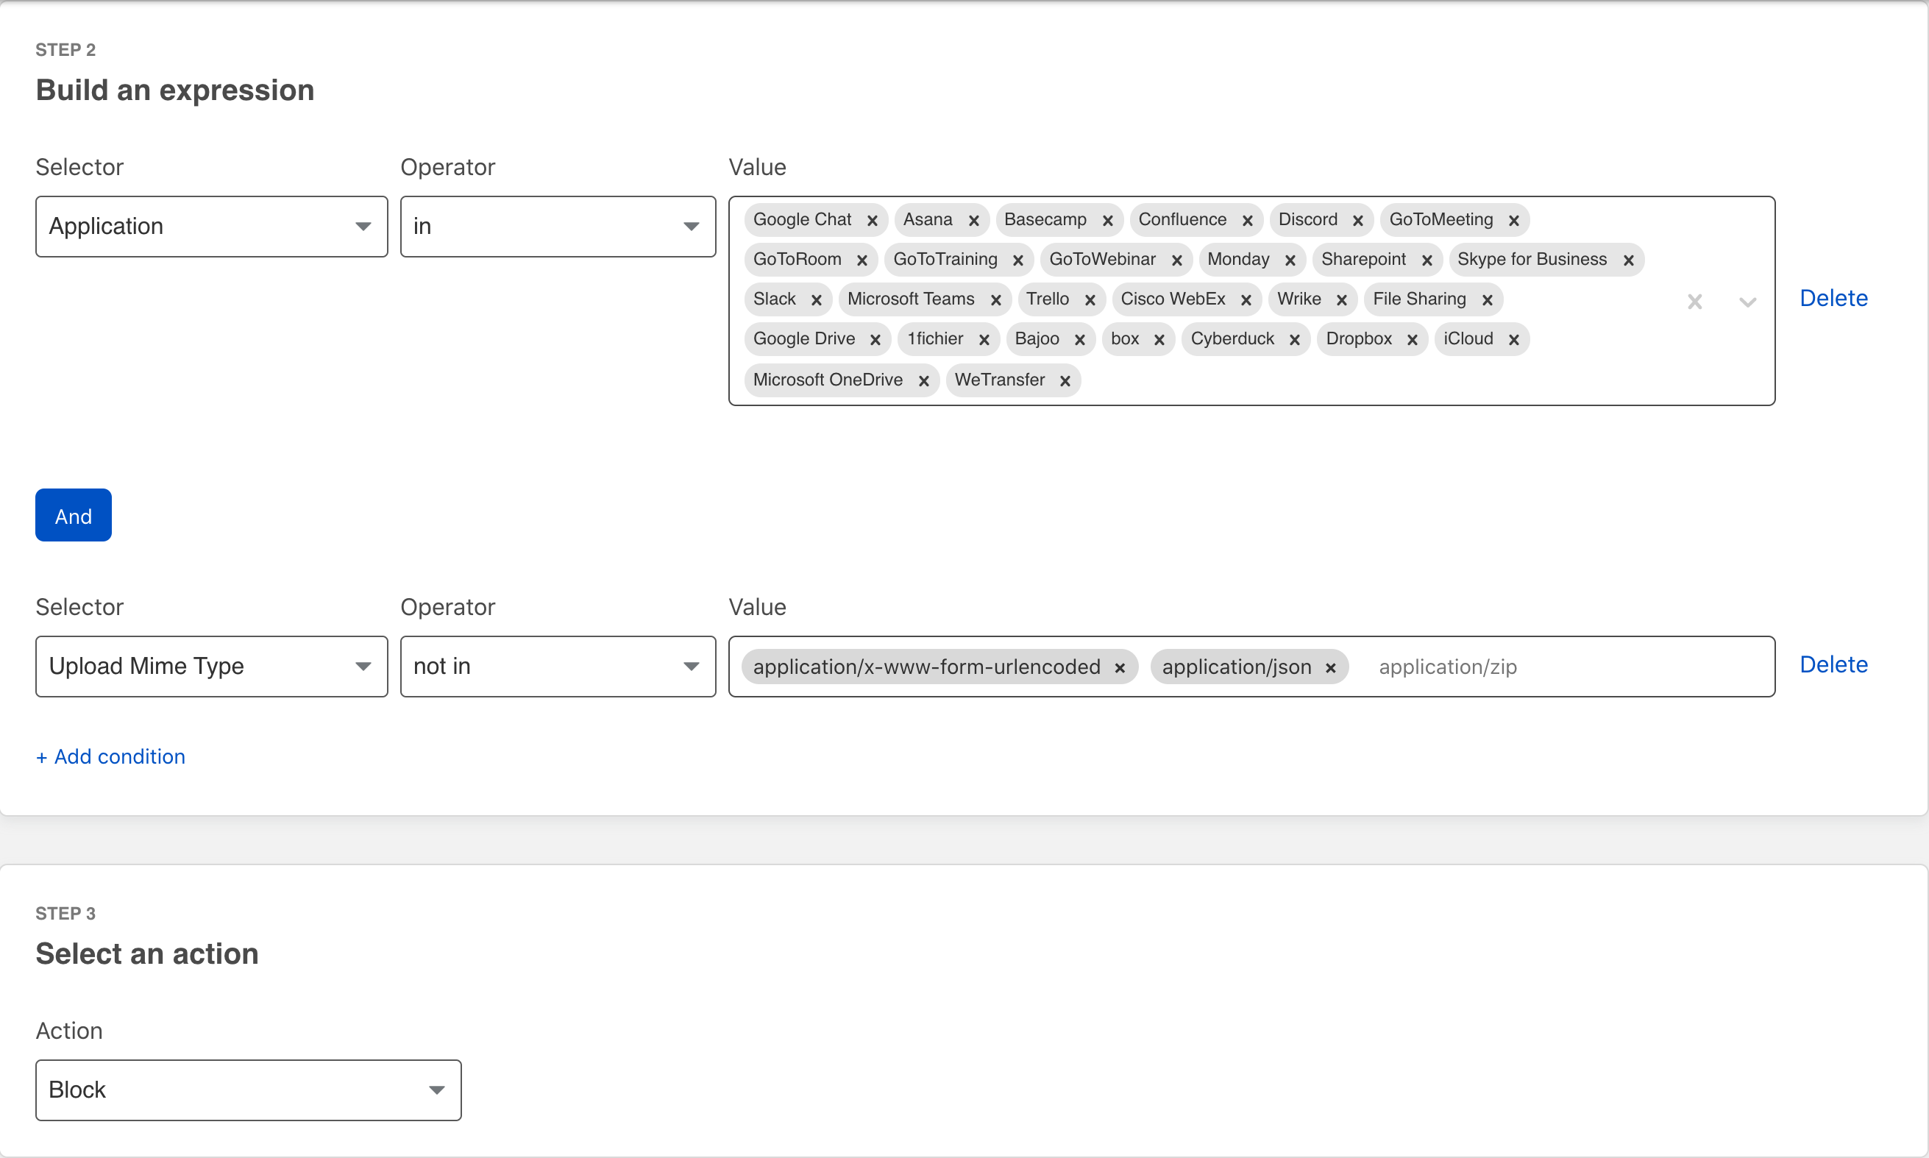Remove the Dropbox tag
1929x1158 pixels.
(x=1413, y=340)
